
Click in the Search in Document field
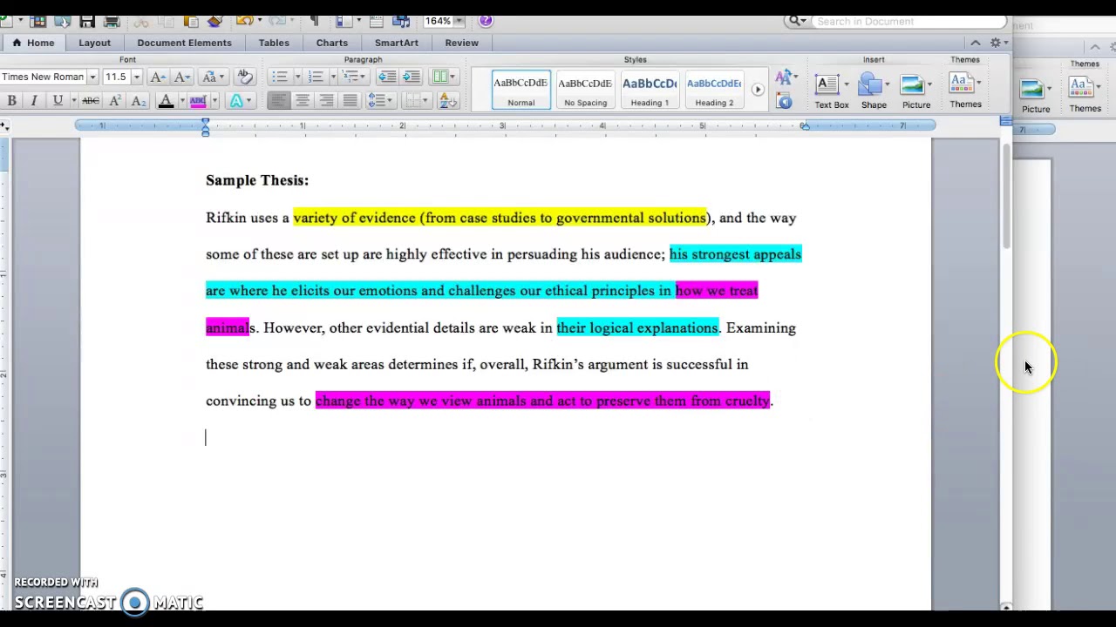coord(908,21)
